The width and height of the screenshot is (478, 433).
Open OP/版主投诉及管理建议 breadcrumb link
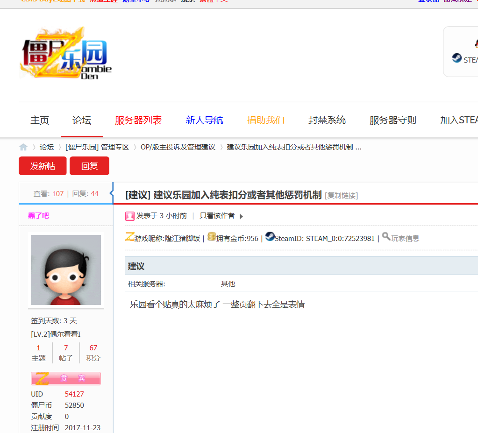(178, 147)
